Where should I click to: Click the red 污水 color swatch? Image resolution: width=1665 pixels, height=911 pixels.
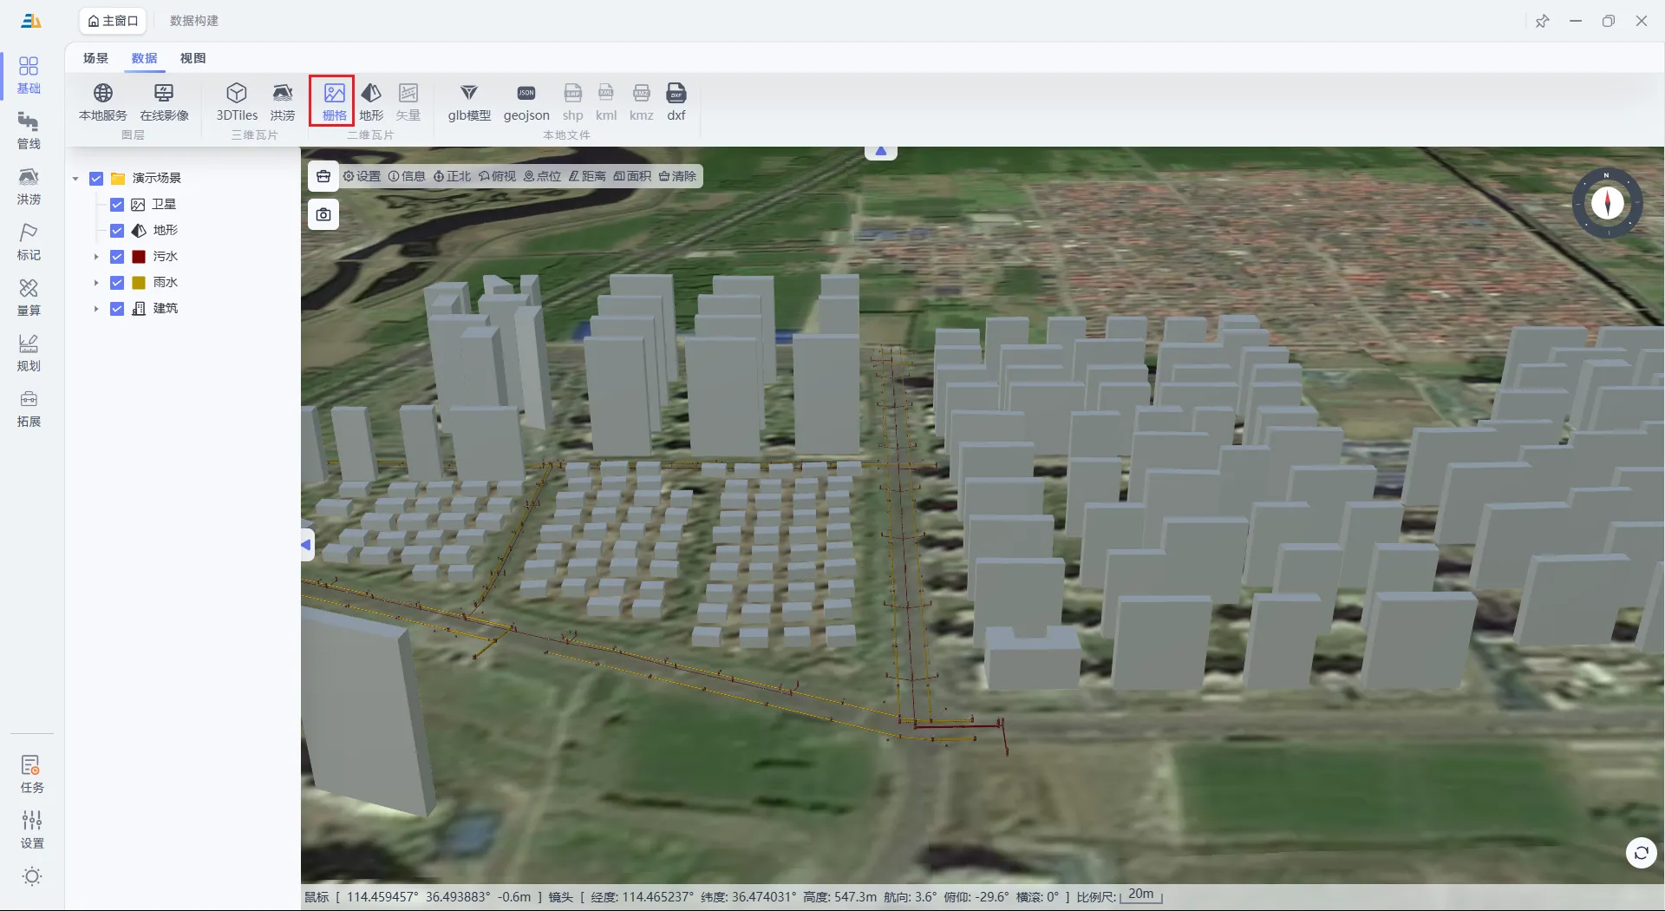[x=139, y=257]
